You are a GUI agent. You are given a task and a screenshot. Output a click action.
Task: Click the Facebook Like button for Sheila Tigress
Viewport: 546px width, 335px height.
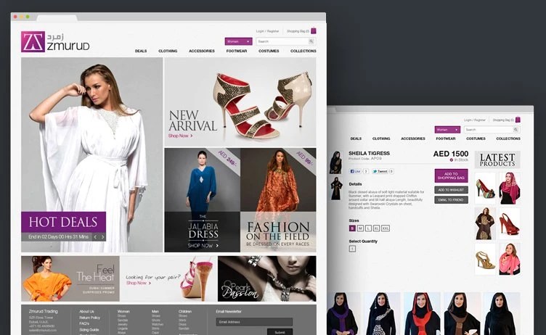click(x=355, y=171)
